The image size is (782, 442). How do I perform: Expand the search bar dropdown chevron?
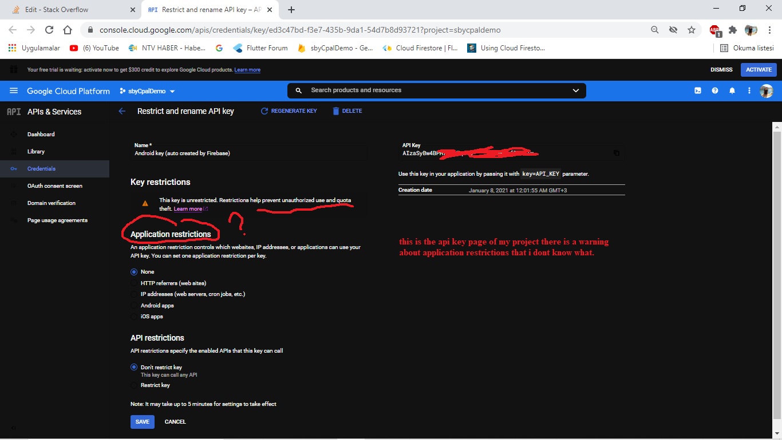click(x=576, y=90)
